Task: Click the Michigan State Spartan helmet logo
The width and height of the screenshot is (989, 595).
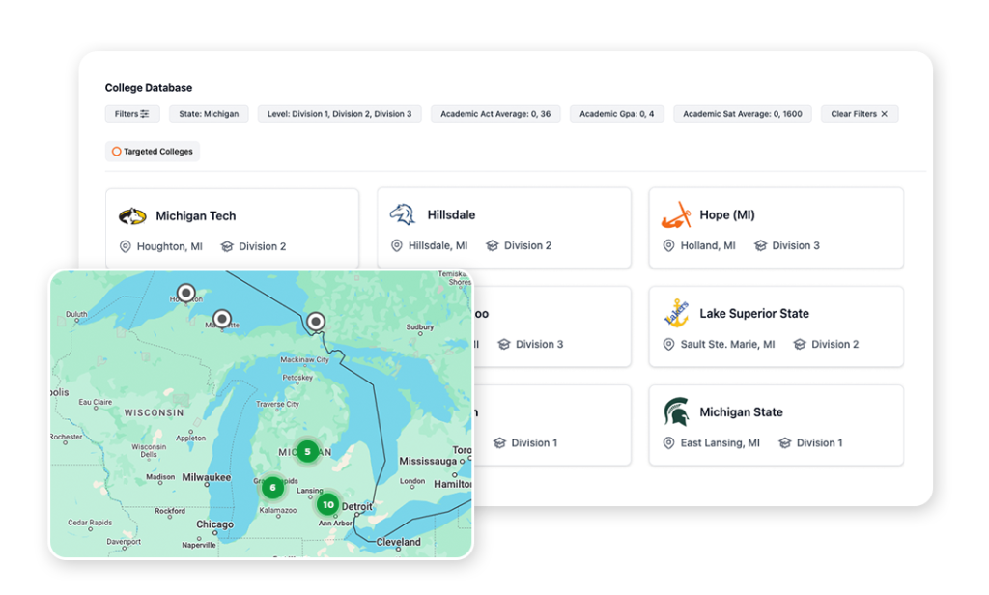Action: coord(676,412)
